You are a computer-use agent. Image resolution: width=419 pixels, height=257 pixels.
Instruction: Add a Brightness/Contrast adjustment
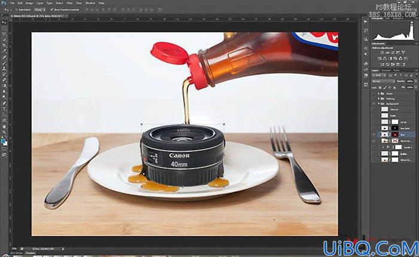pos(382,53)
